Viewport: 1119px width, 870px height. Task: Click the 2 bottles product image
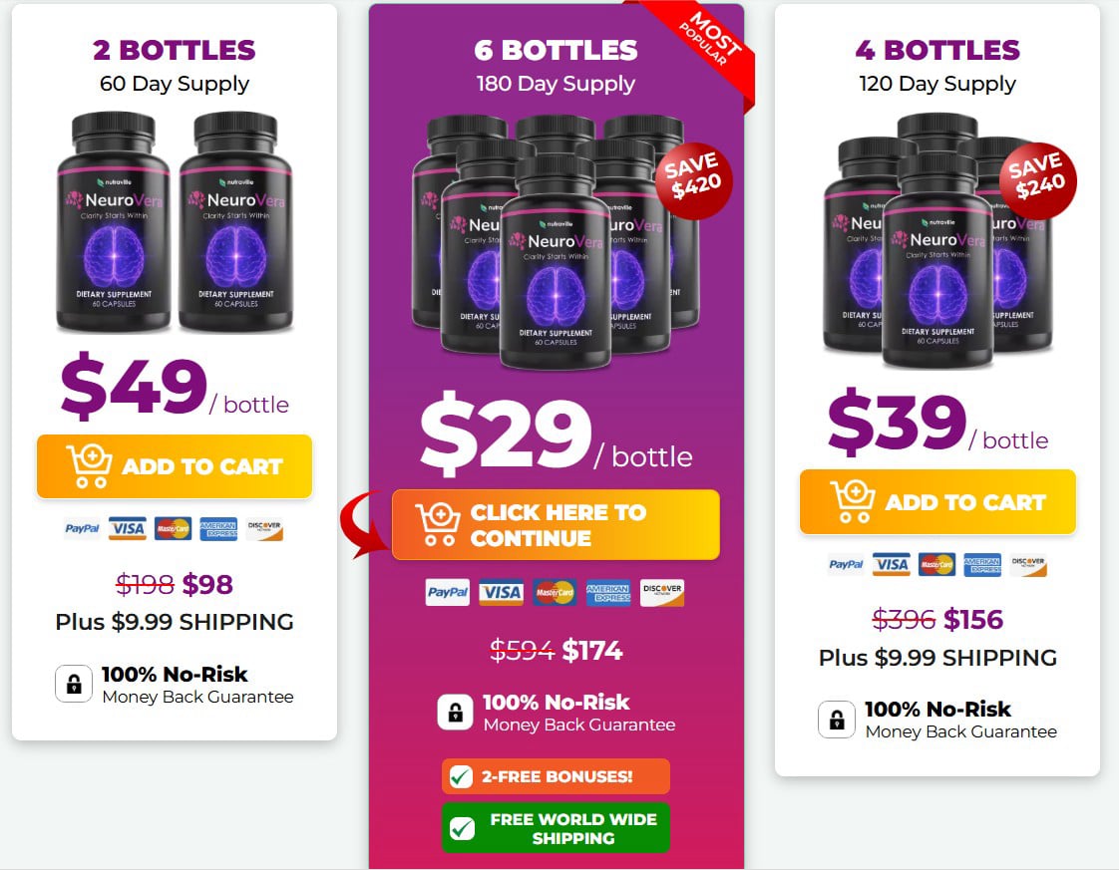(175, 222)
